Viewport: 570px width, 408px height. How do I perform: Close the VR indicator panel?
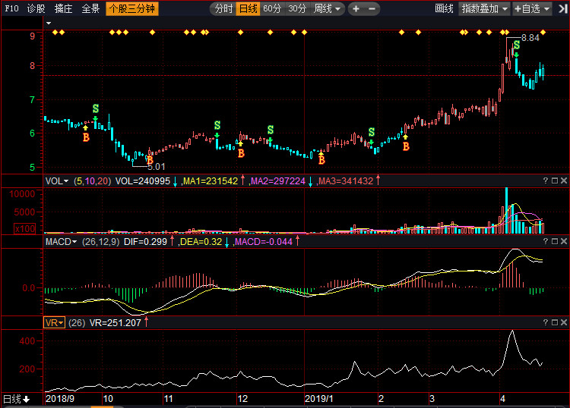[564, 322]
